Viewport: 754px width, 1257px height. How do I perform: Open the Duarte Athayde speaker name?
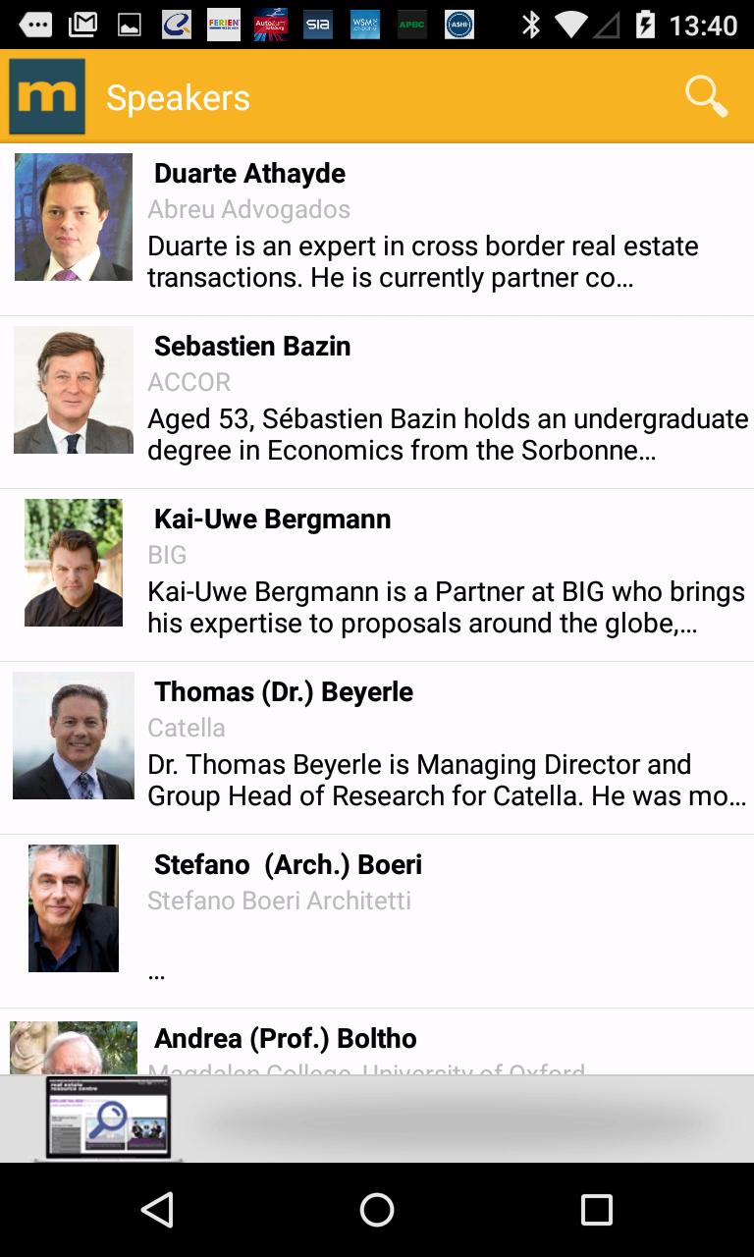249,173
